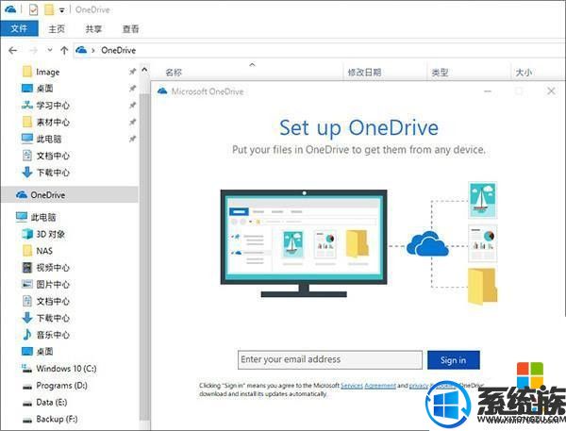Open the 视频中心 folder
Viewport: 566px width, 431px height.
click(x=53, y=268)
